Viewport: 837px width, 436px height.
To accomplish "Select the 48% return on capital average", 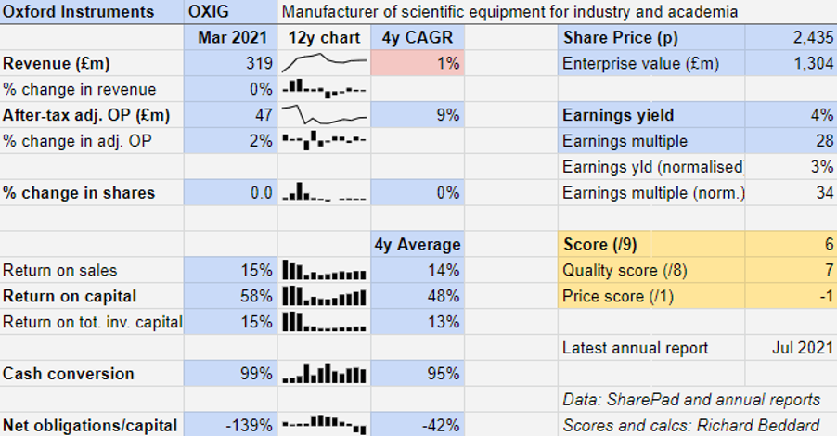I will pos(418,296).
